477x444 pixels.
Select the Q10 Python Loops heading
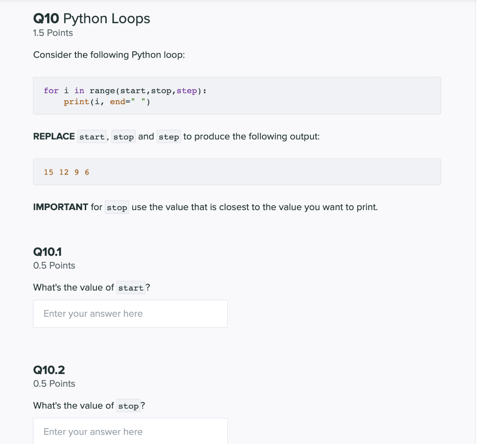pyautogui.click(x=91, y=19)
